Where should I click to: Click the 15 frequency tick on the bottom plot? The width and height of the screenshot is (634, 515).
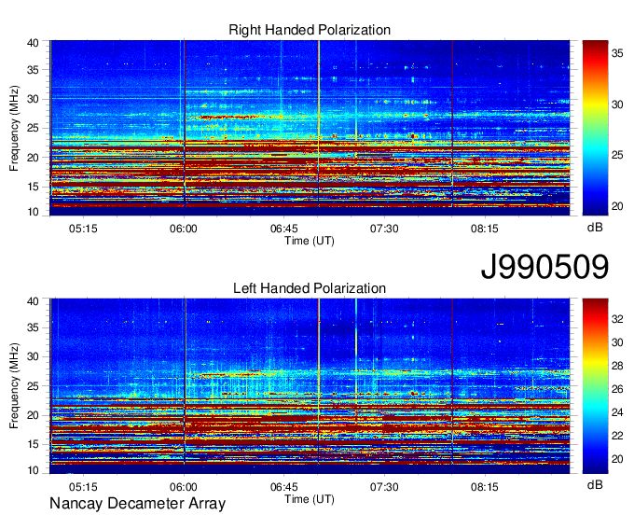pyautogui.click(x=33, y=445)
